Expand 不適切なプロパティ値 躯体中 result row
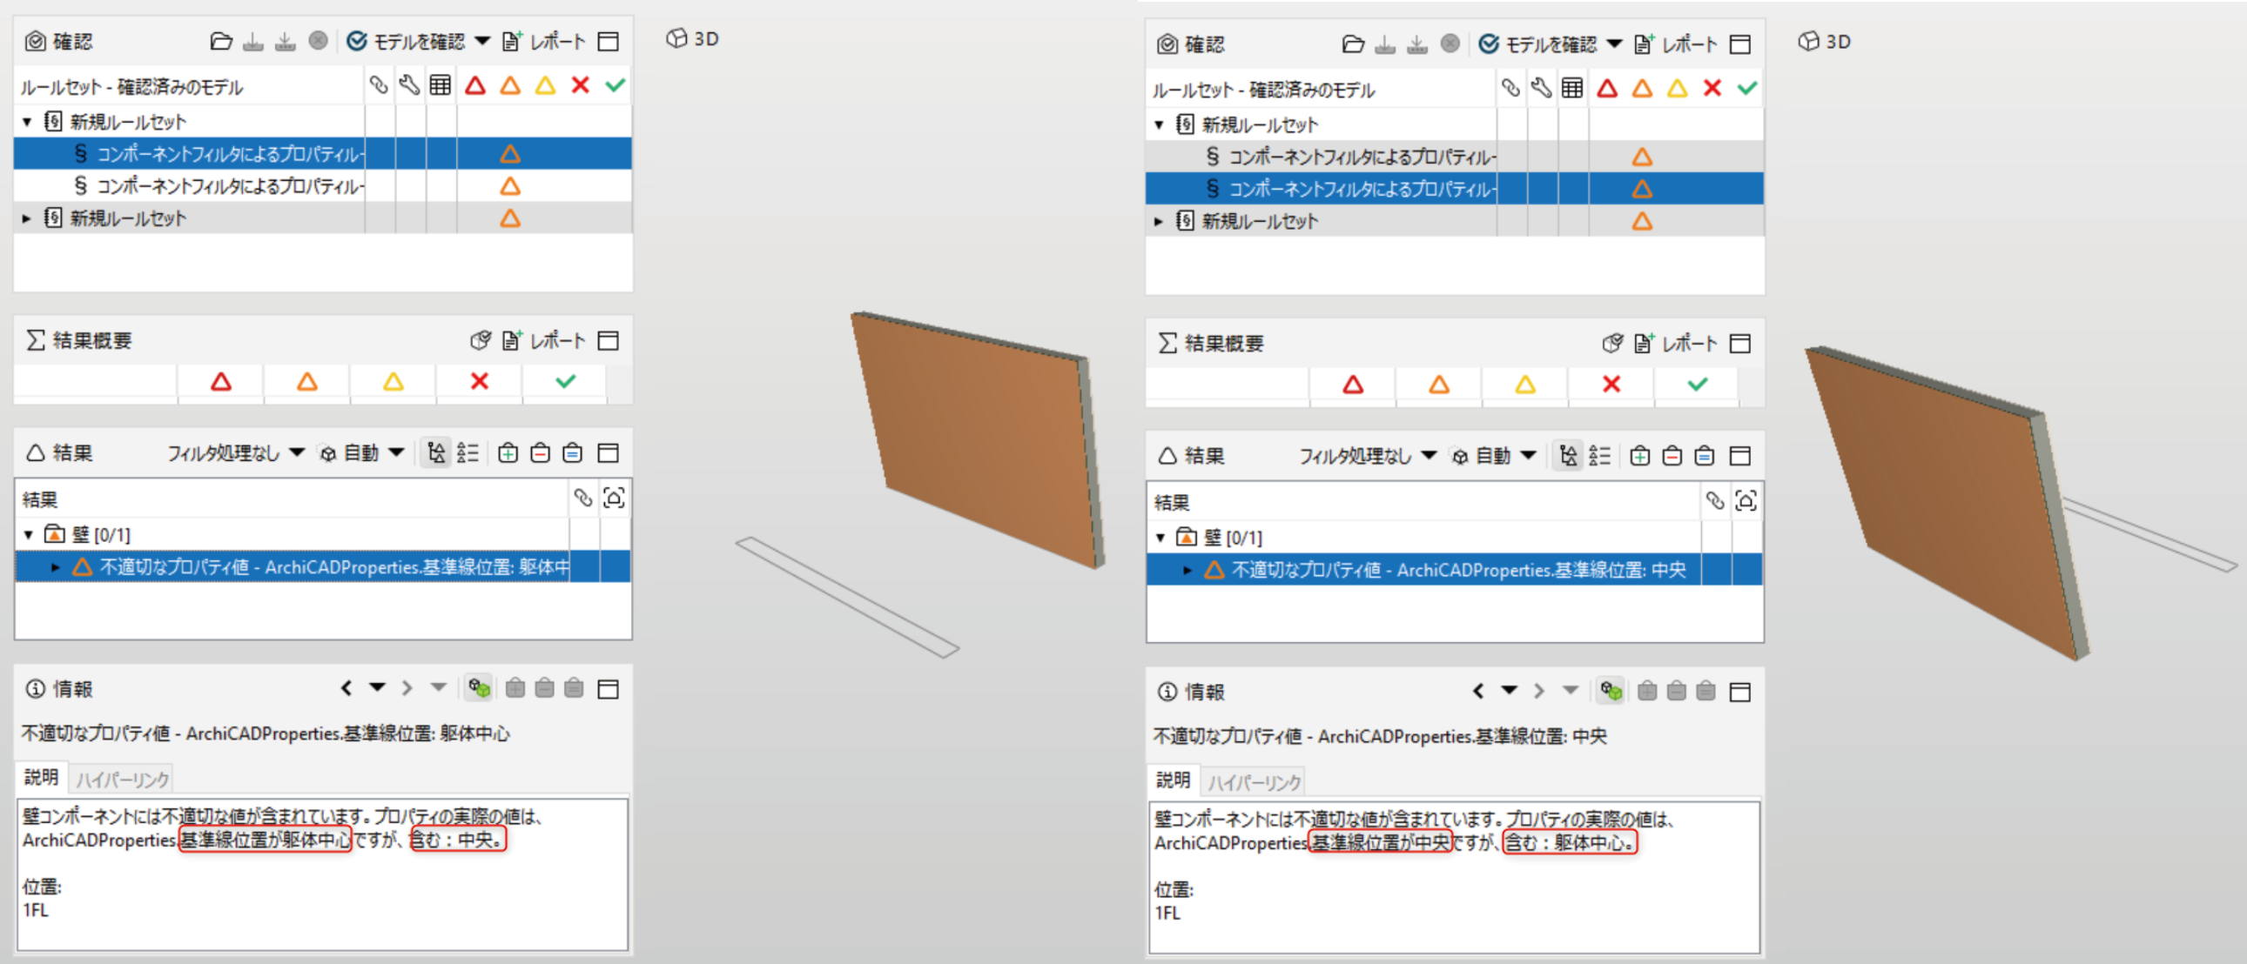This screenshot has width=2247, height=964. [x=55, y=567]
